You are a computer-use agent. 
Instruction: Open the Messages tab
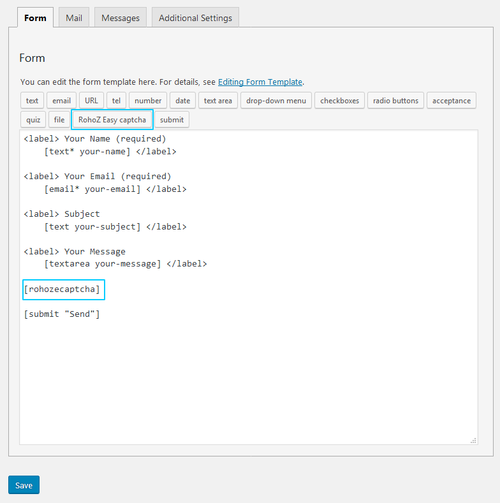pos(121,18)
